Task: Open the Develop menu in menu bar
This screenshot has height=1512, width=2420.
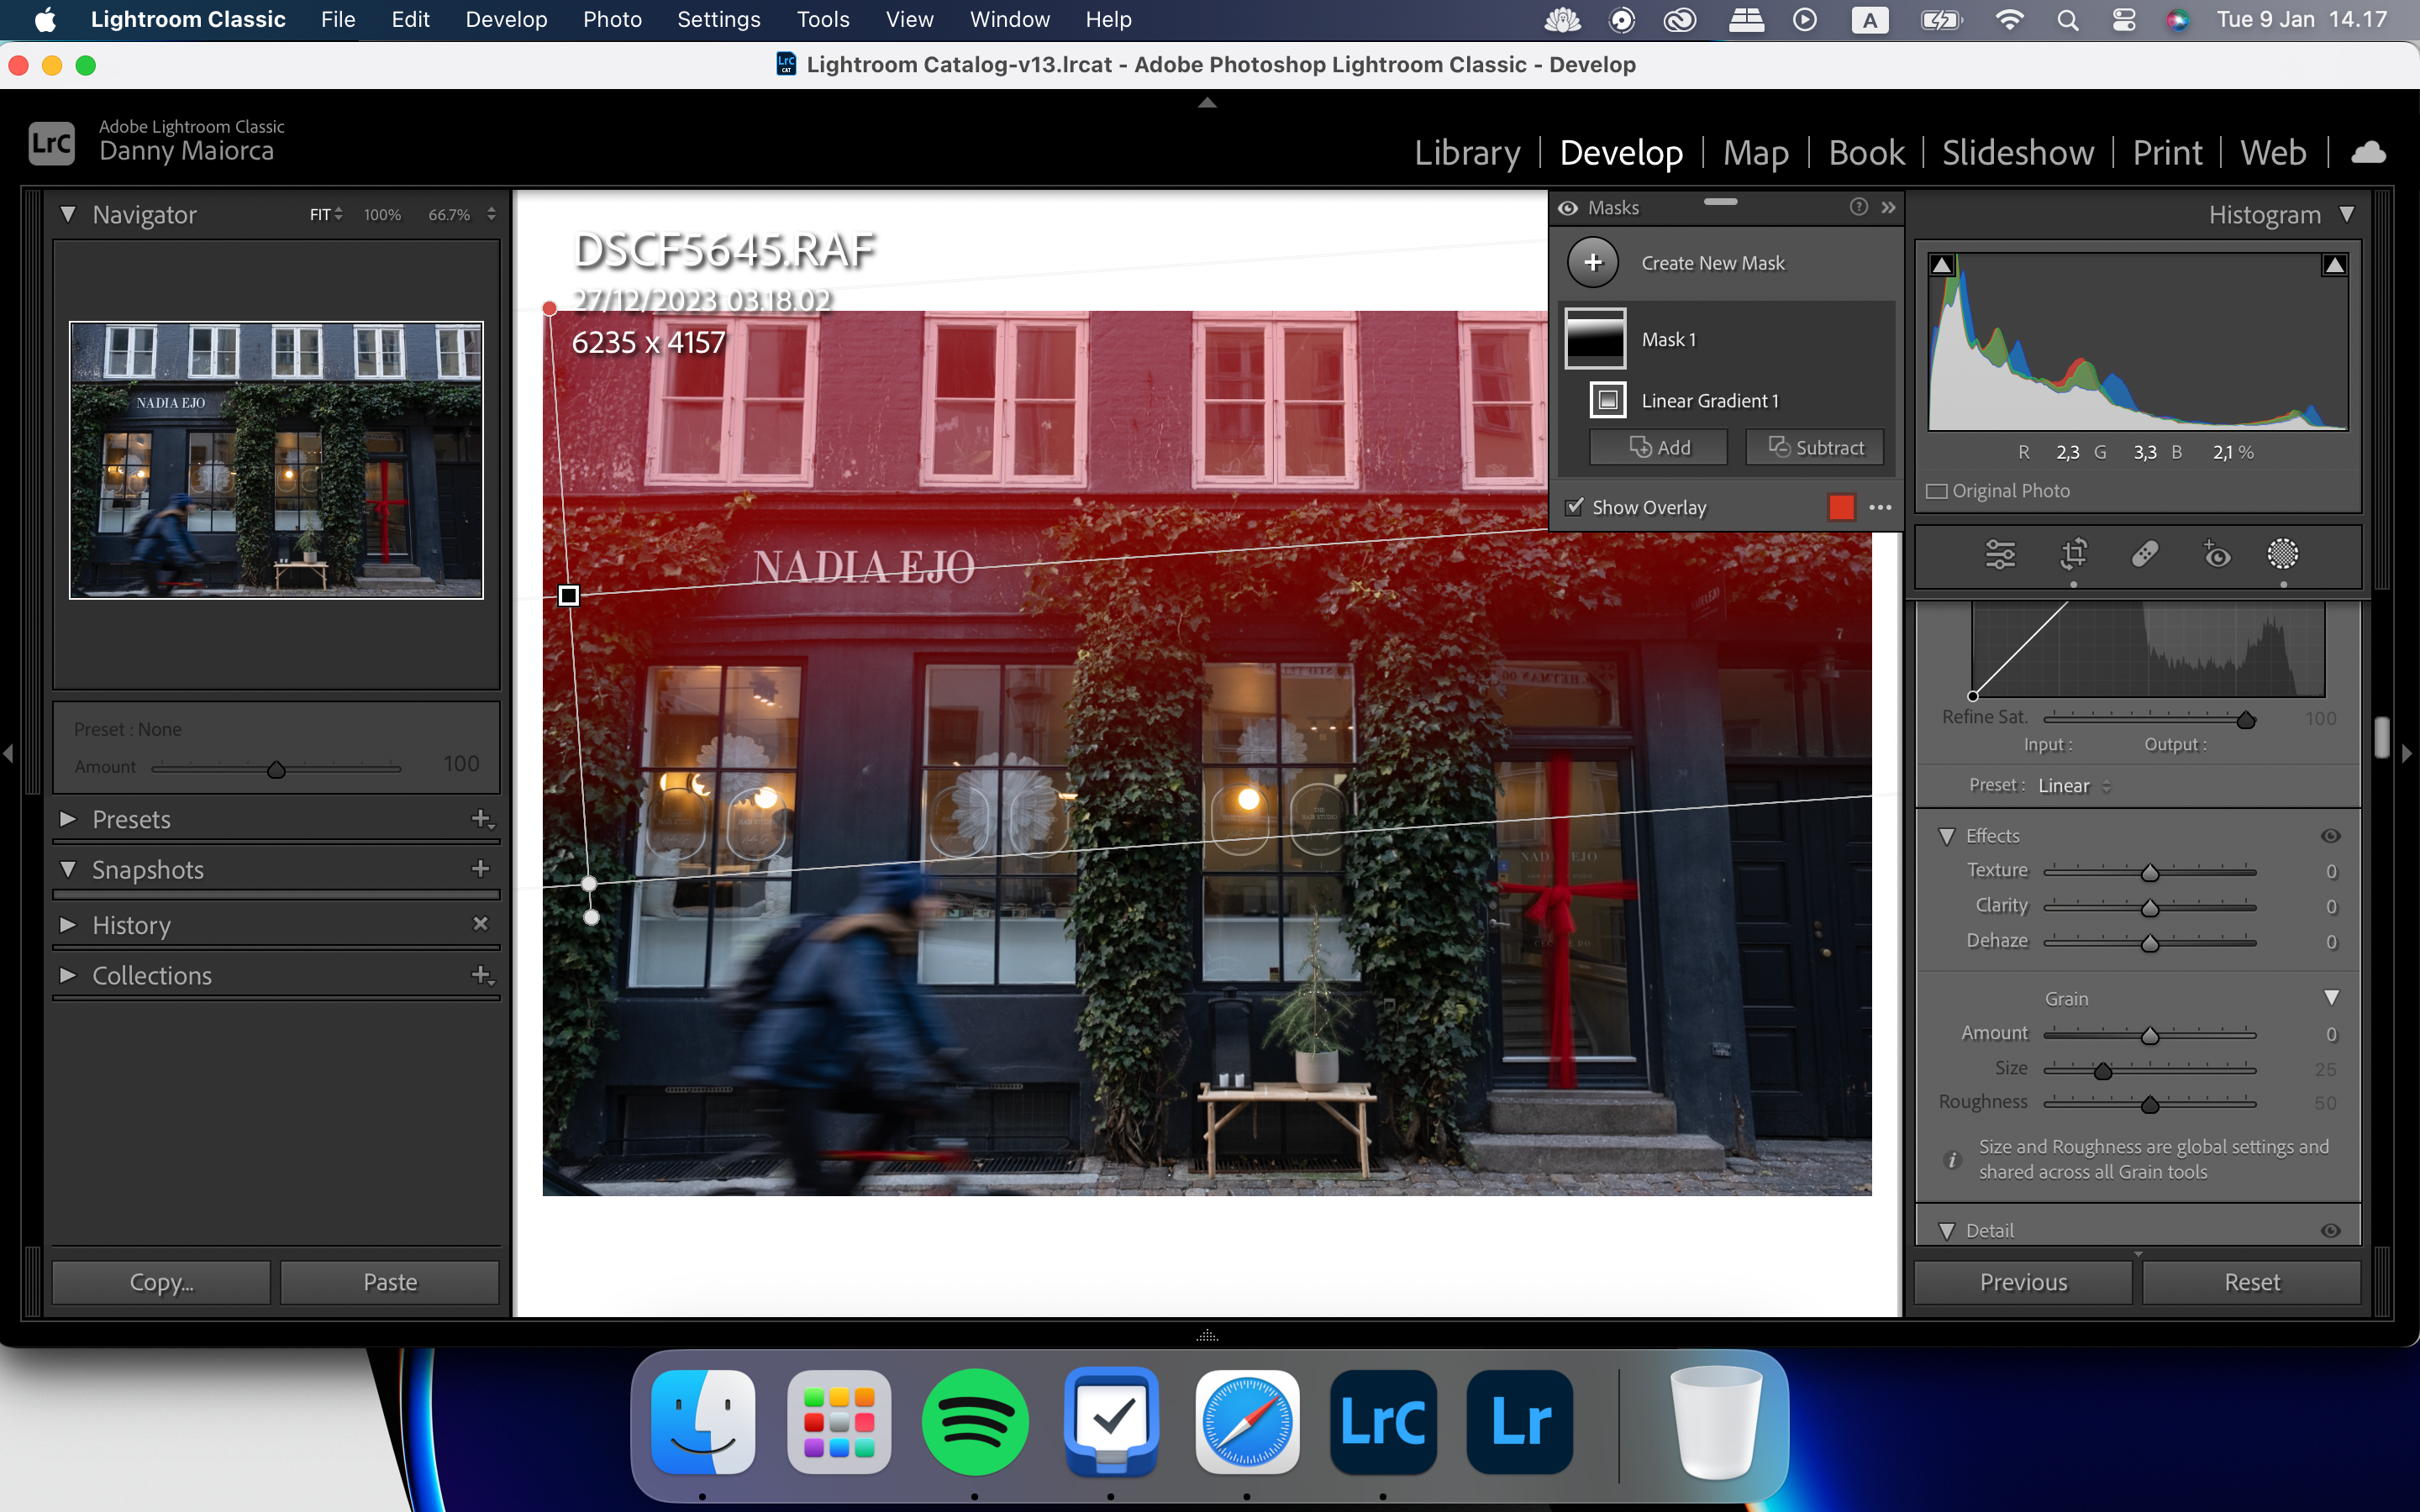Action: tap(506, 19)
